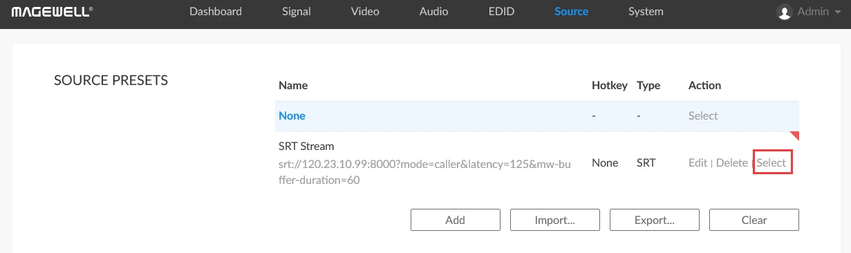Open the System tab
Image resolution: width=851 pixels, height=253 pixels.
(646, 11)
